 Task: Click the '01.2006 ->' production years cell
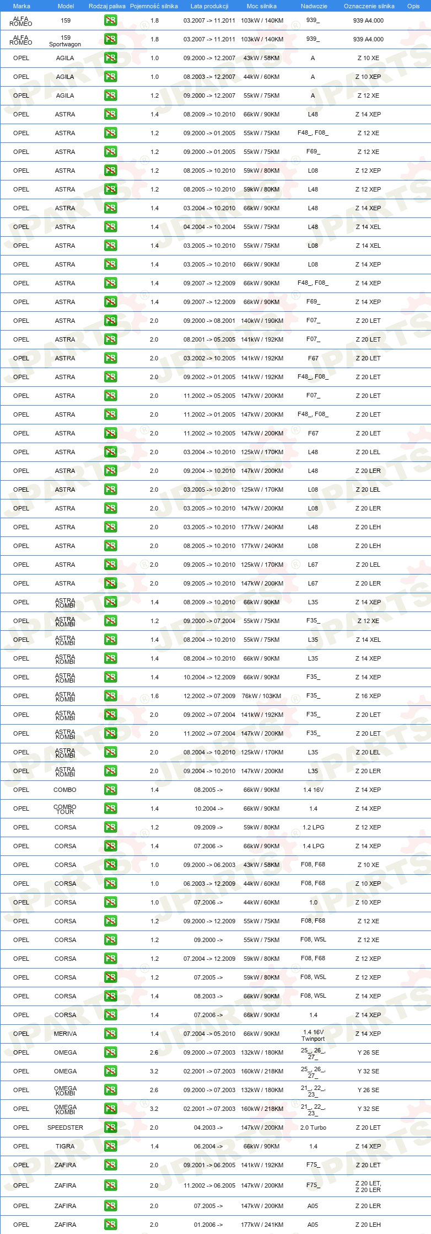[208, 1225]
